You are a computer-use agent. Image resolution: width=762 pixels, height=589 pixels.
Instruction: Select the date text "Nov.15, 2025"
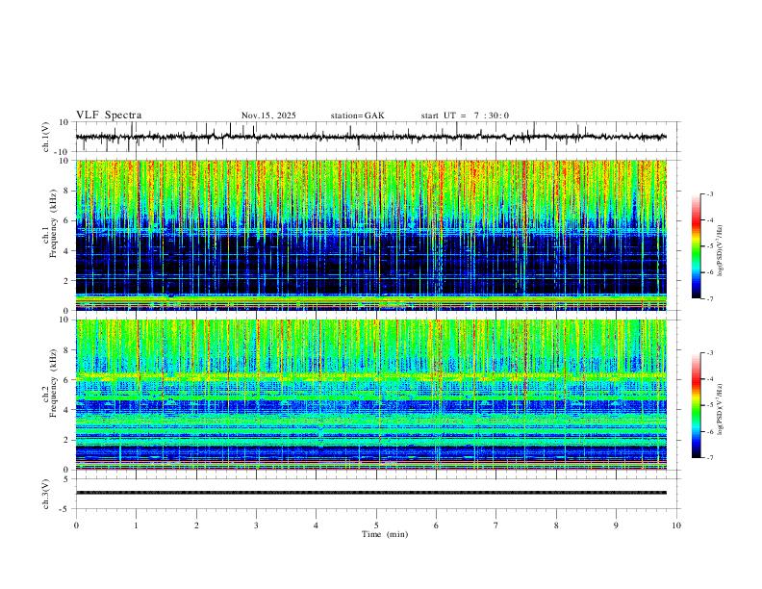pyautogui.click(x=268, y=115)
